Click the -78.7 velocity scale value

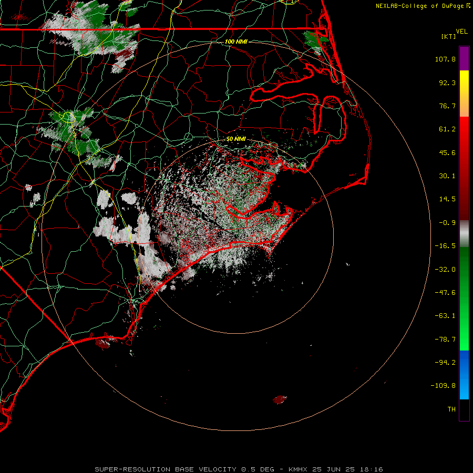pyautogui.click(x=445, y=340)
